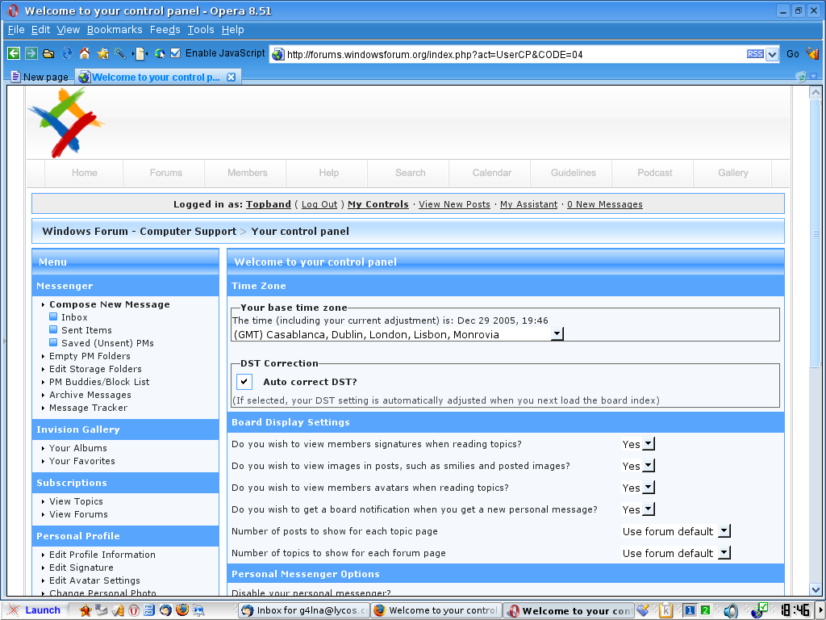This screenshot has height=620, width=826.
Task: Go to home page via house icon
Action: [x=84, y=53]
